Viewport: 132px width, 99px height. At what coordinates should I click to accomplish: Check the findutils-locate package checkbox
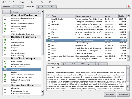(49, 19)
